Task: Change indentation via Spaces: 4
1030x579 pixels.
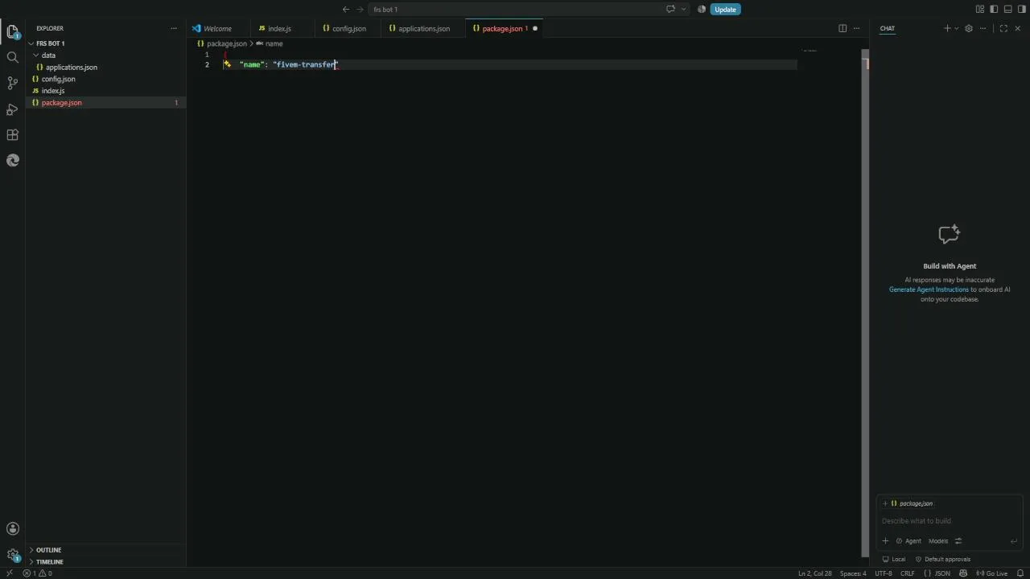Action: tap(853, 573)
